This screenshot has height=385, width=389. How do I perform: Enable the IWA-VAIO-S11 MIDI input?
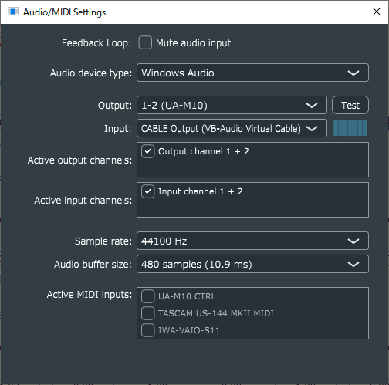pyautogui.click(x=148, y=330)
